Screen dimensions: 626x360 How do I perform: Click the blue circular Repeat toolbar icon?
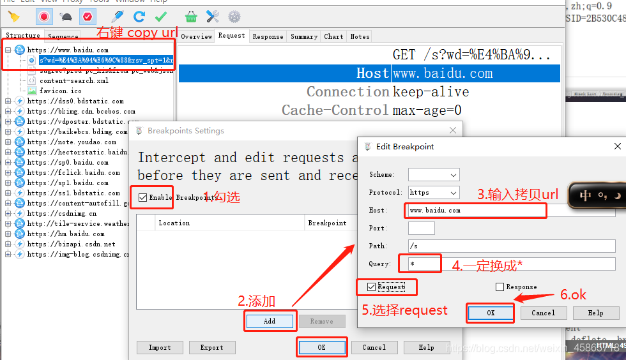[x=139, y=17]
